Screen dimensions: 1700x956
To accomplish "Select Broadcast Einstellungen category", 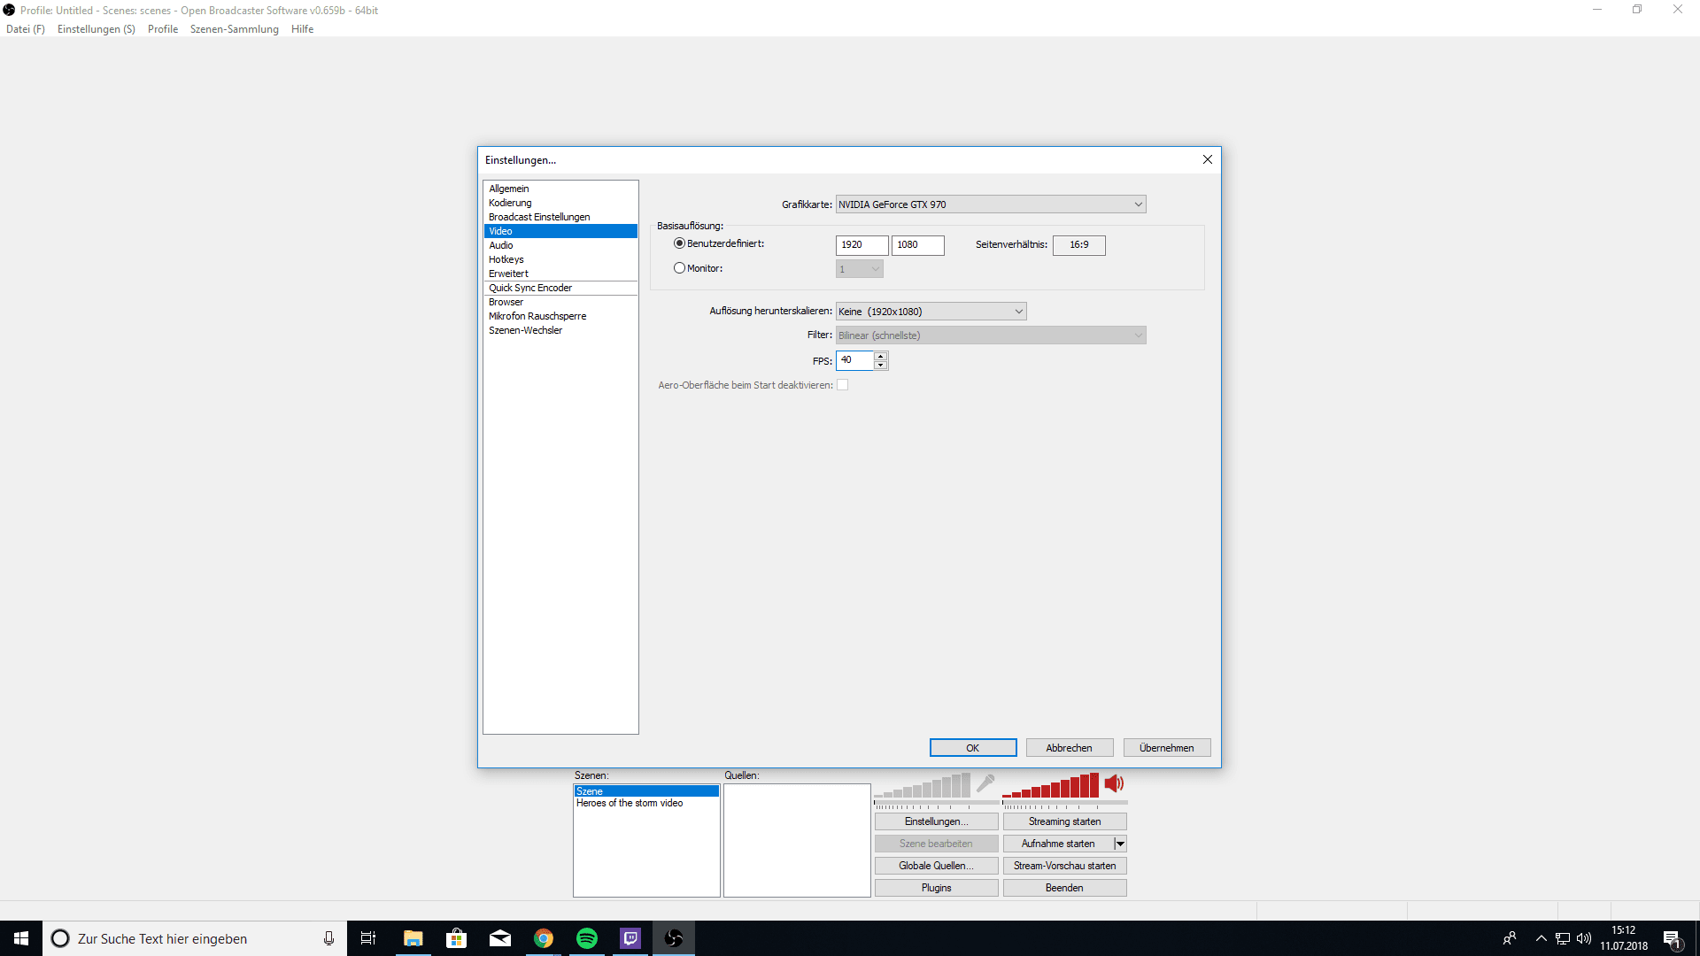I will 560,217.
